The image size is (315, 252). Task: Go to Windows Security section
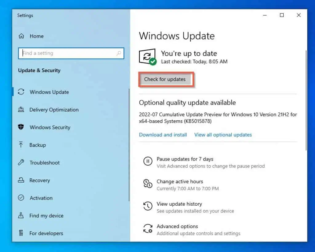coord(50,127)
